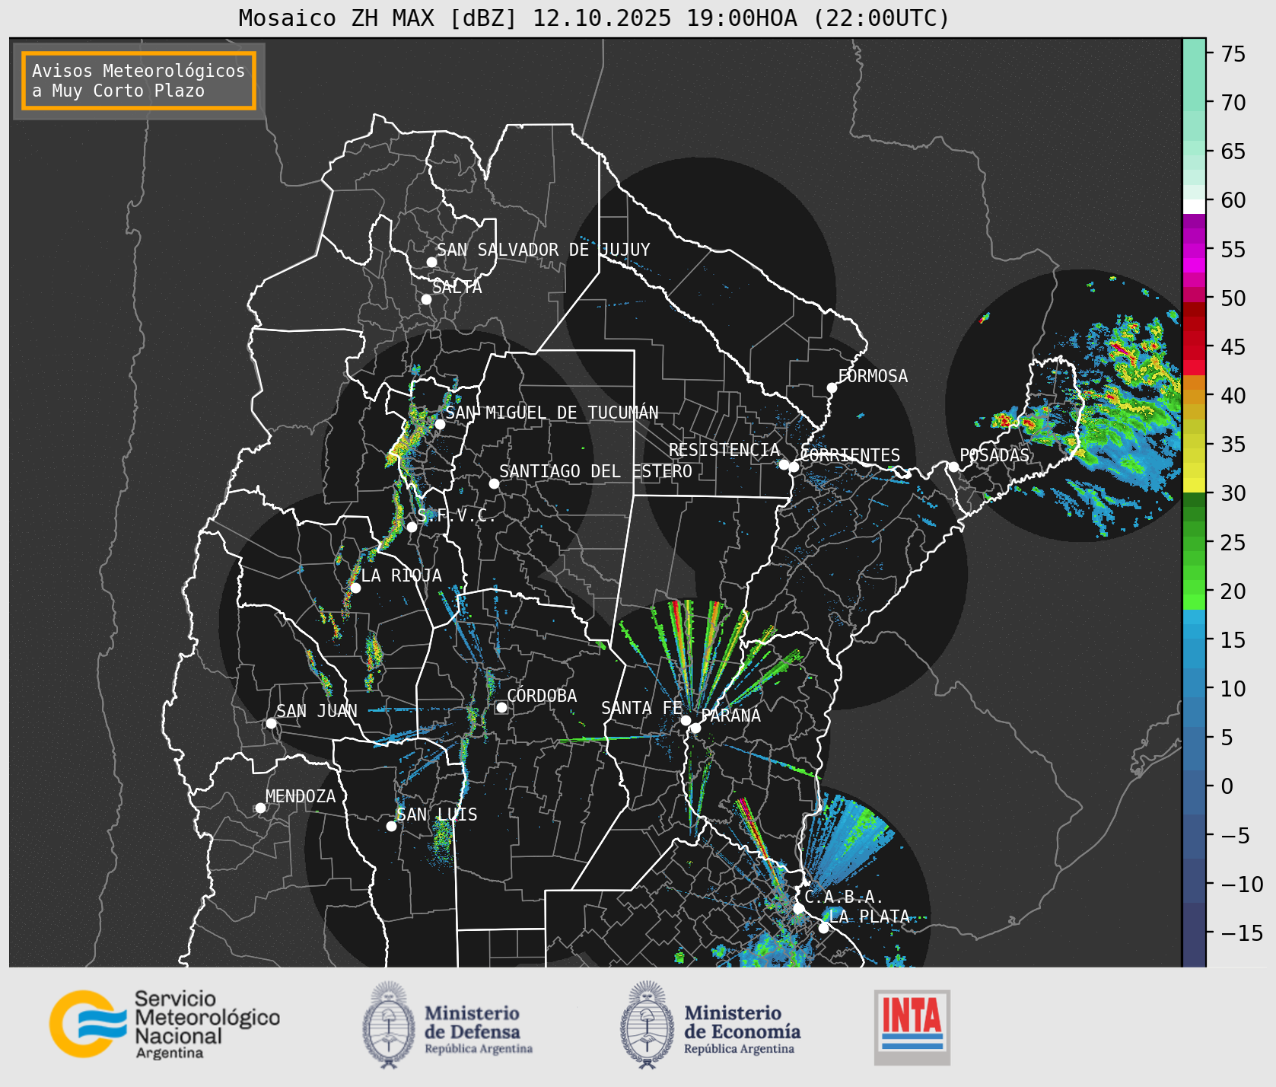
Task: Click the magenta 55 dBZ color band
Action: [1194, 250]
